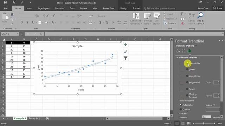This screenshot has height=126, width=225.
Task: Click the Share button
Action: tap(218, 8)
